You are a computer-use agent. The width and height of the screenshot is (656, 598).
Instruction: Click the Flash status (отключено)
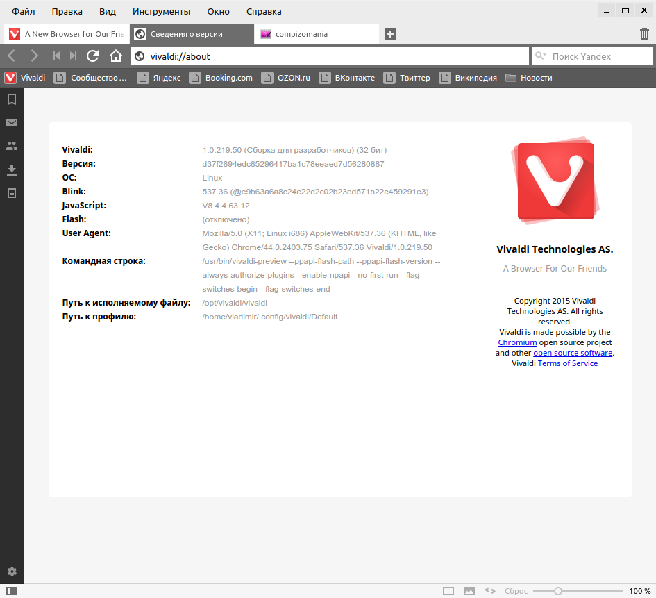point(226,219)
